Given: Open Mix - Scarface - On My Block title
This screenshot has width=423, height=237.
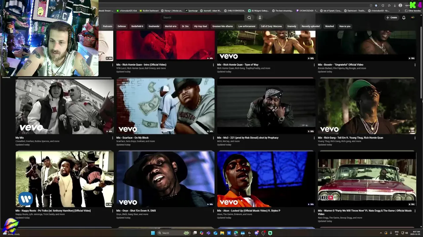Looking at the screenshot, I should click(132, 138).
